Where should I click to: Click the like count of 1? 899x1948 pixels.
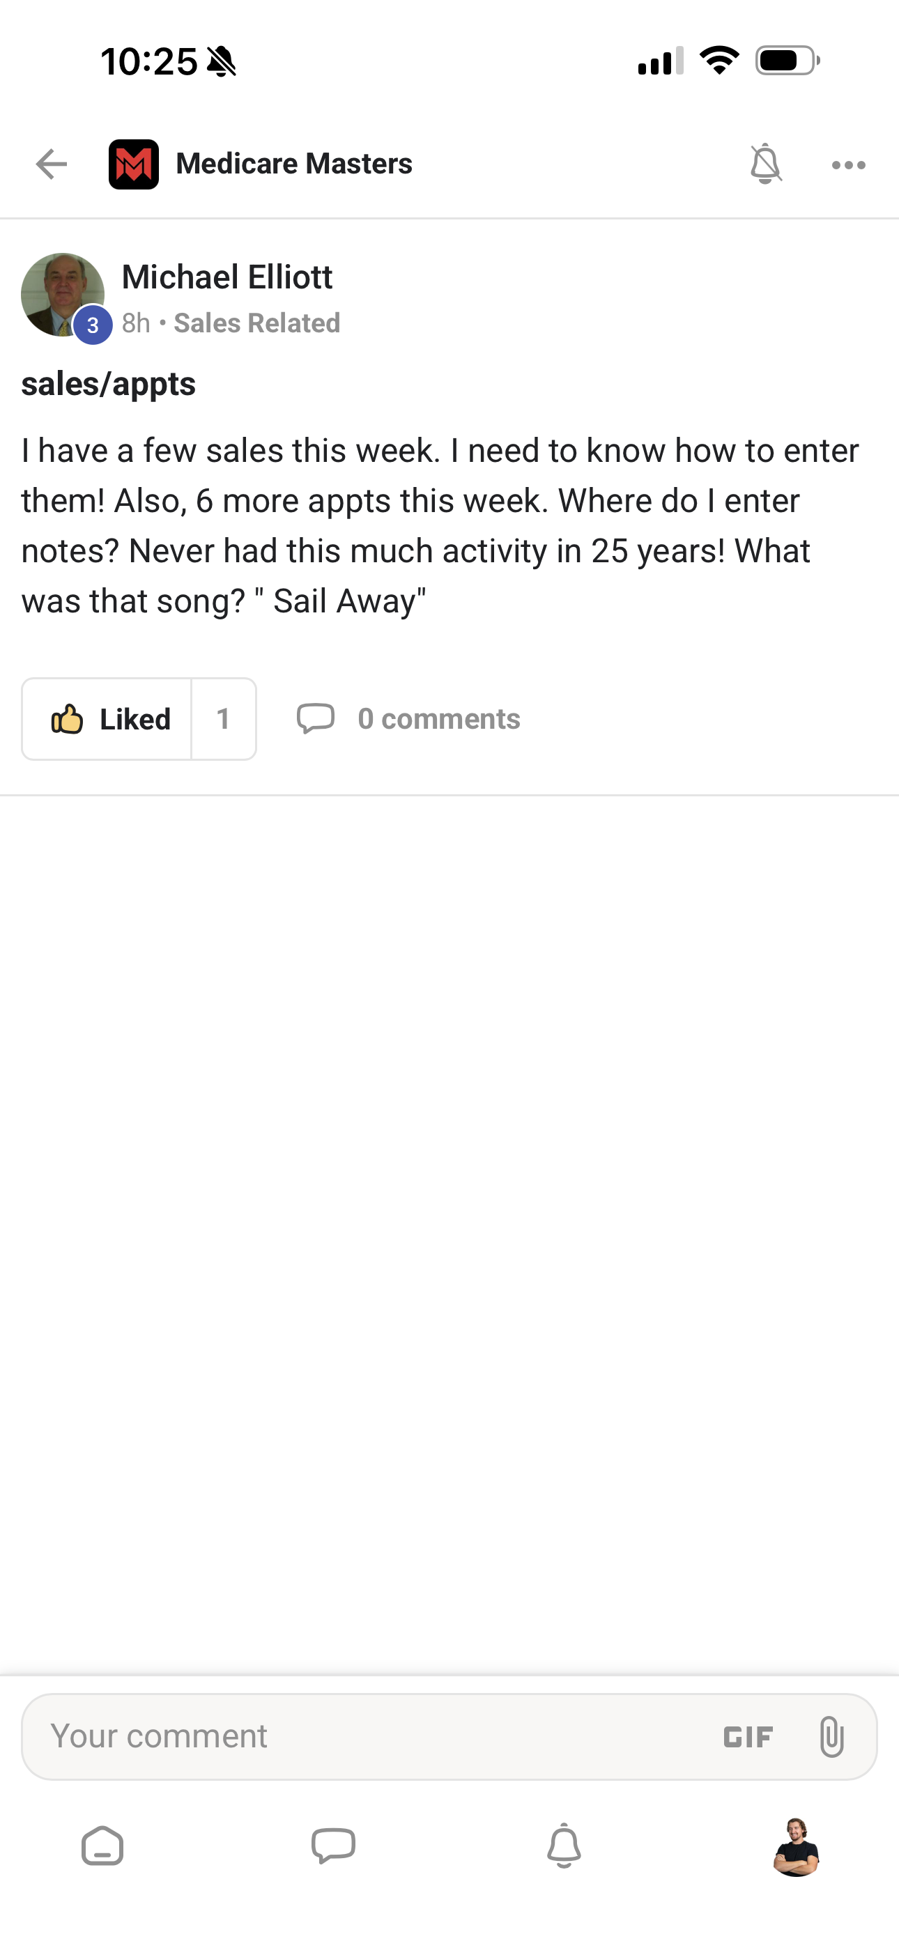click(224, 718)
